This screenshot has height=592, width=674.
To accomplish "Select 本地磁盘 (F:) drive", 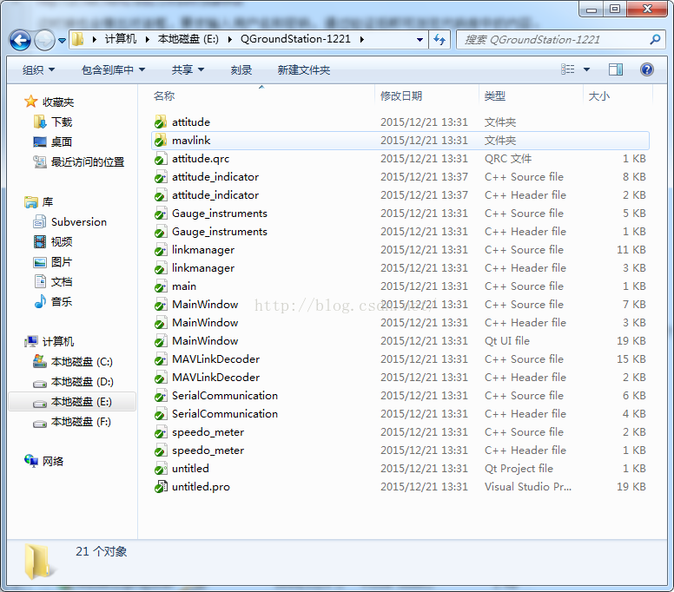I will tap(81, 422).
